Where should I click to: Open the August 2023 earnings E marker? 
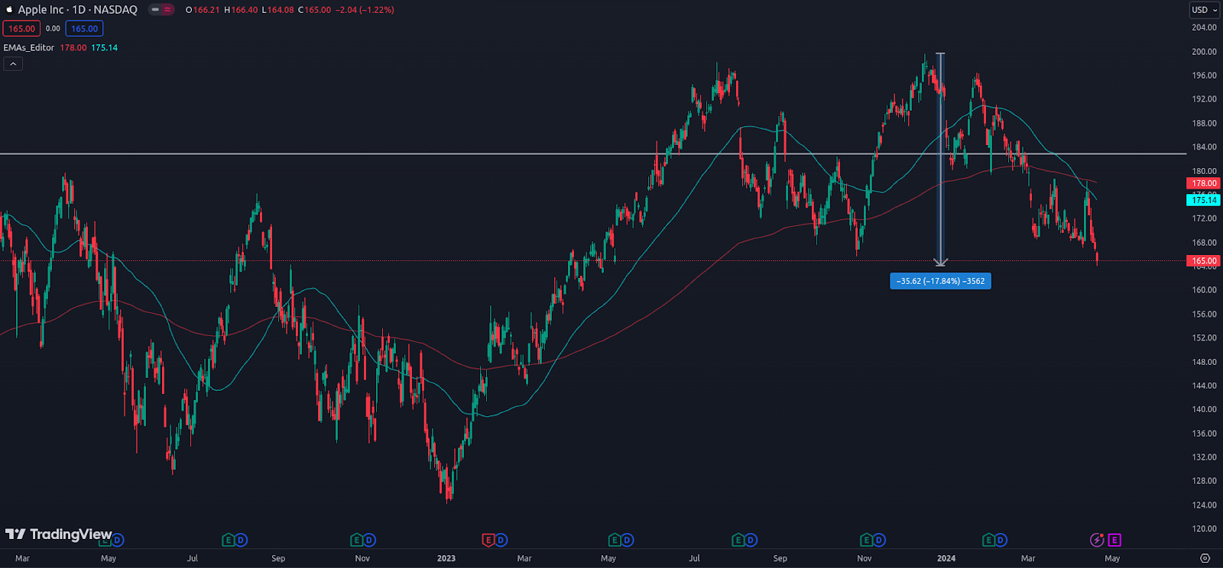[x=738, y=540]
